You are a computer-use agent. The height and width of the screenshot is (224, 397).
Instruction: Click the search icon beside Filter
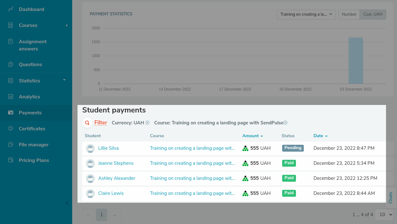[87, 123]
